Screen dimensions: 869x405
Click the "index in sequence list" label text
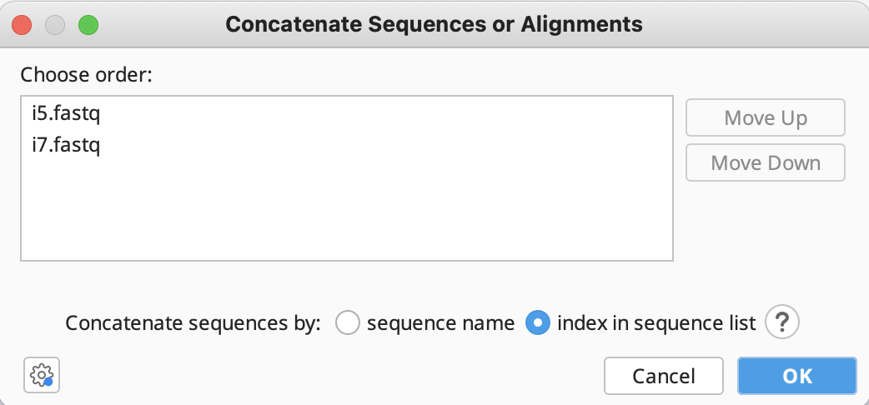(x=656, y=322)
